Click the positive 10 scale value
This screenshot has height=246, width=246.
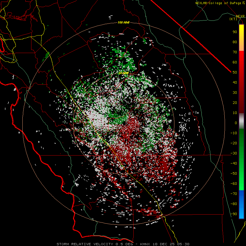[235, 113]
